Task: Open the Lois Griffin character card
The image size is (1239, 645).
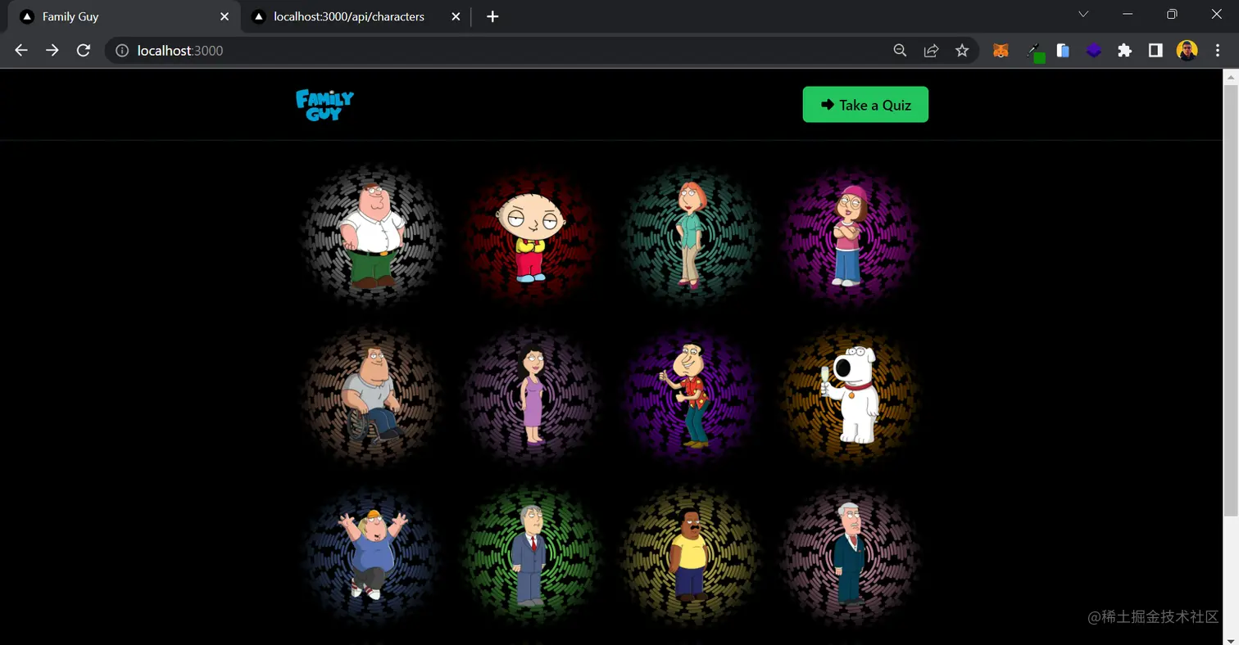Action: click(x=690, y=236)
